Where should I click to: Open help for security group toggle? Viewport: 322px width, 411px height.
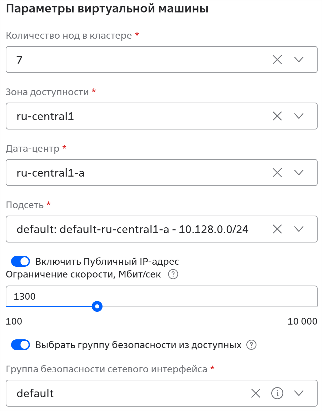point(251,345)
